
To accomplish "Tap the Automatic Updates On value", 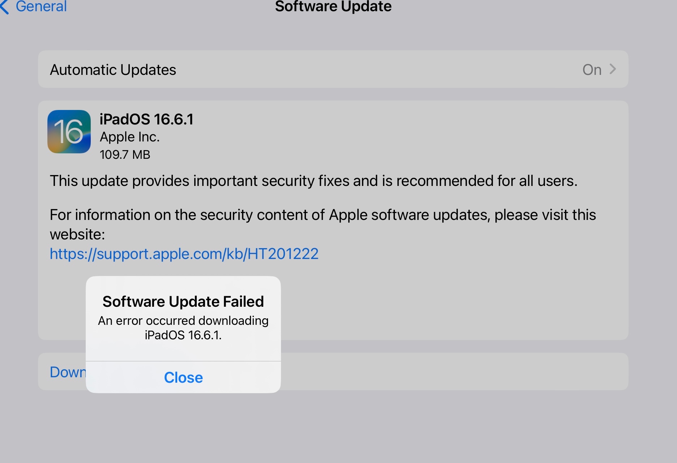I will [x=592, y=70].
